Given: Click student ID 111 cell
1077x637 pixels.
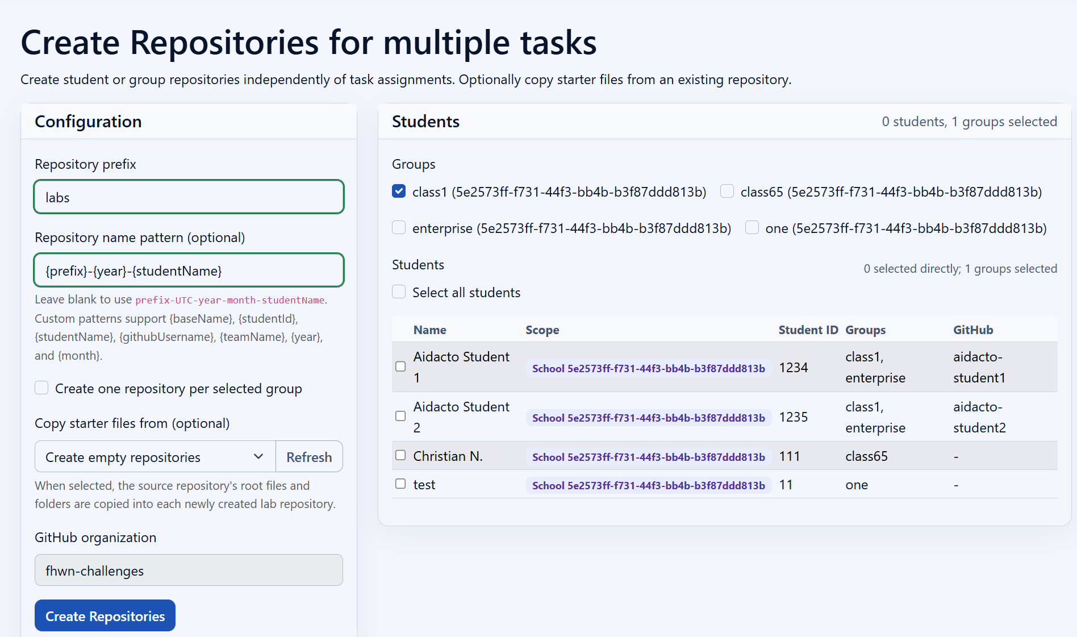Looking at the screenshot, I should pos(790,456).
